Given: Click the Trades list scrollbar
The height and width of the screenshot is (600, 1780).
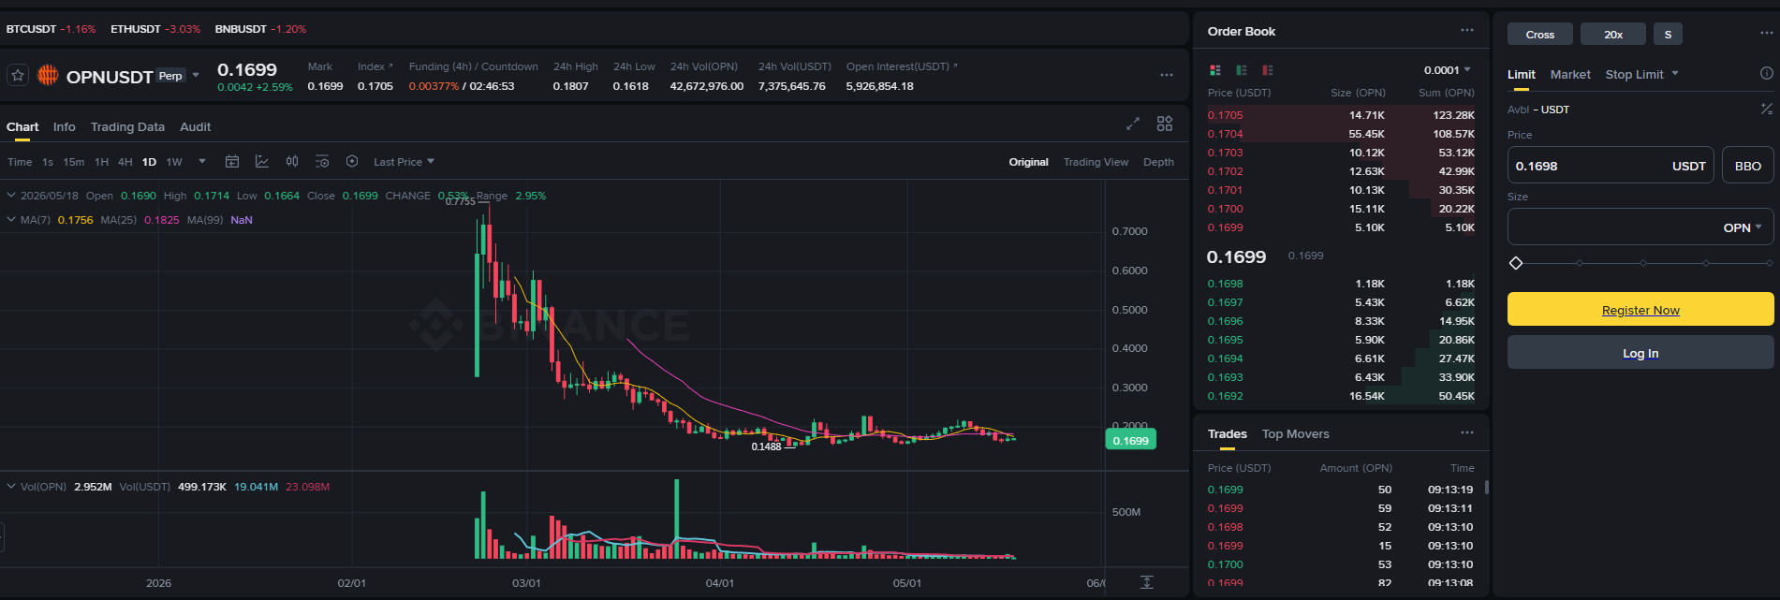Looking at the screenshot, I should [1486, 488].
